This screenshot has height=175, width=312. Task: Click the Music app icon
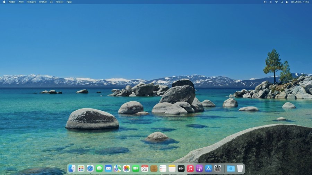[x=190, y=168]
